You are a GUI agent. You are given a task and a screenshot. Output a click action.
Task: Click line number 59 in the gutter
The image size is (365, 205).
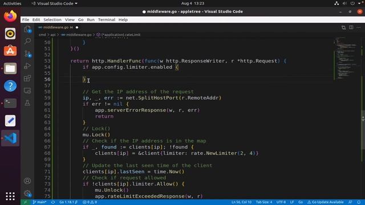(x=47, y=98)
